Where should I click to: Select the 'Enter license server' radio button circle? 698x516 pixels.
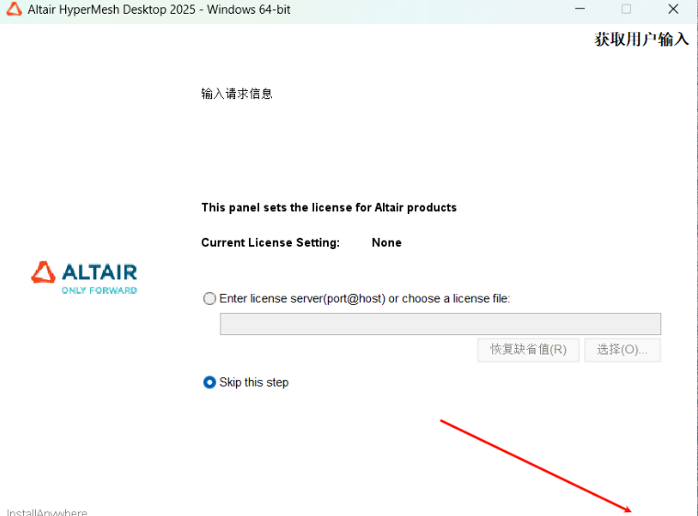(x=209, y=298)
